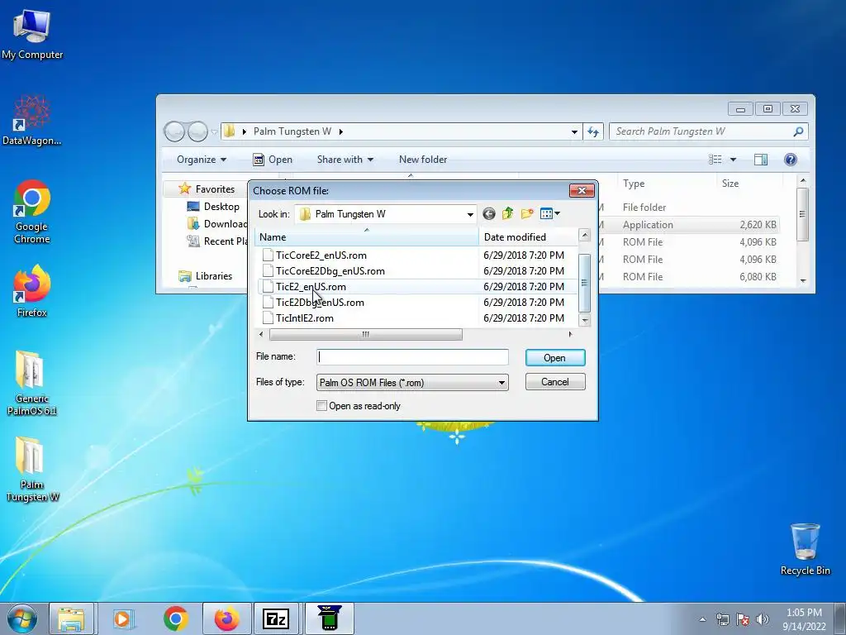846x635 pixels.
Task: Click dialog vertical scrollbar down arrow
Action: click(584, 320)
